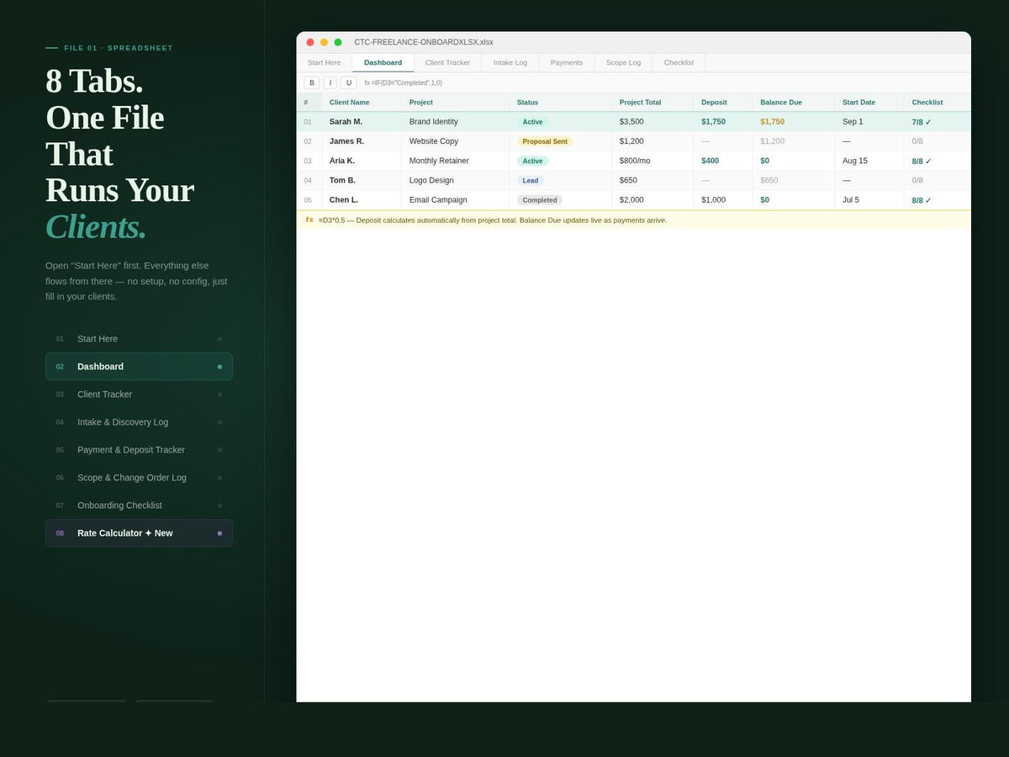Click the Lead status badge

coord(531,180)
